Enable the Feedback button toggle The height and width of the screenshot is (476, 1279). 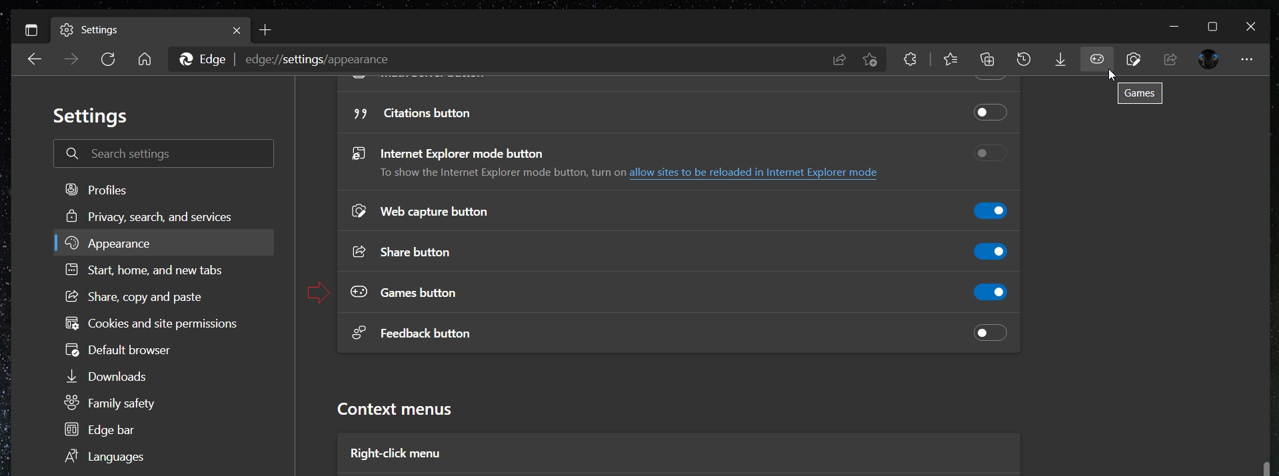(x=990, y=333)
